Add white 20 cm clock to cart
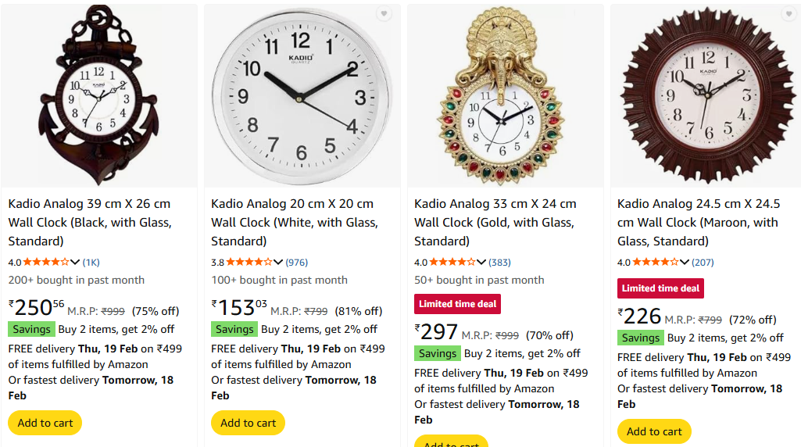The height and width of the screenshot is (447, 801). pyautogui.click(x=248, y=423)
